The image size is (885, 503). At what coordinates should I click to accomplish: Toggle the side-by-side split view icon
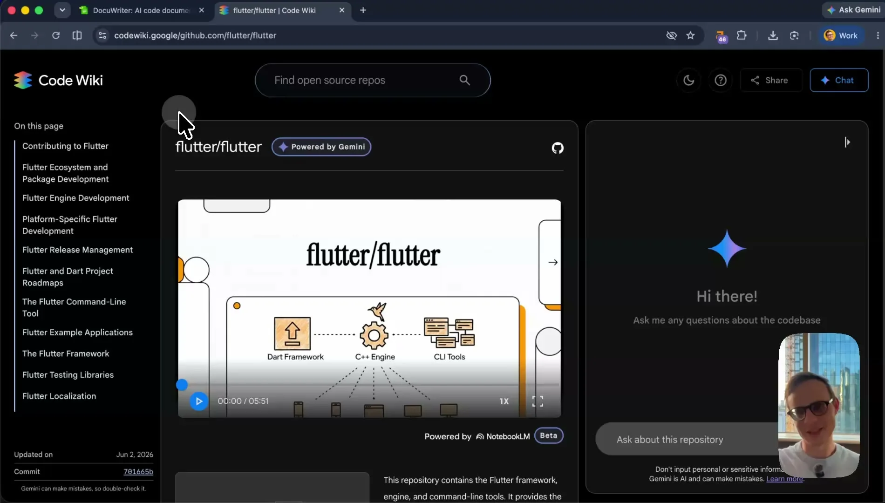point(77,35)
